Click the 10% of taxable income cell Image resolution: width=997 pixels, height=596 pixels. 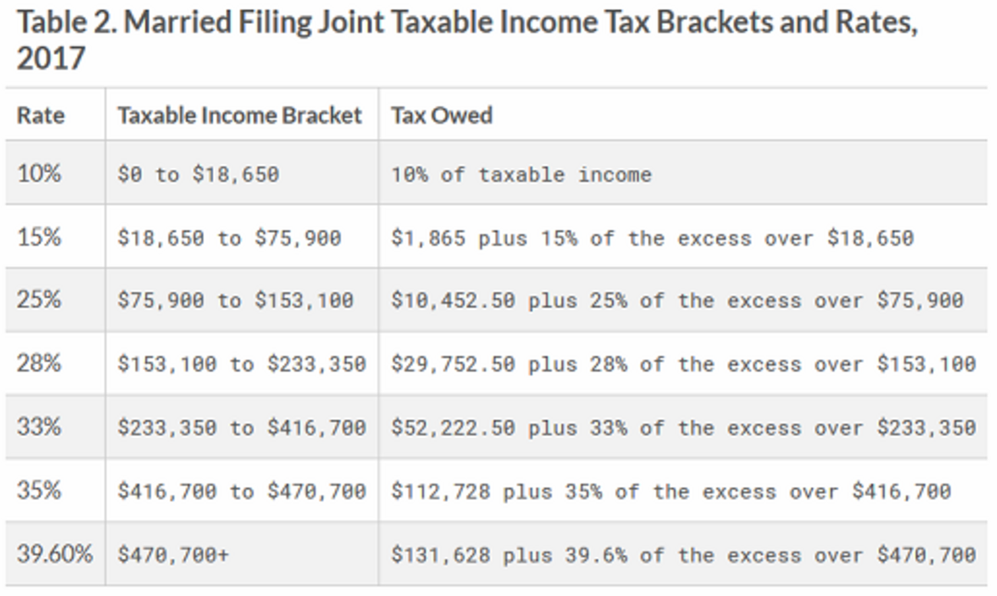tap(521, 174)
